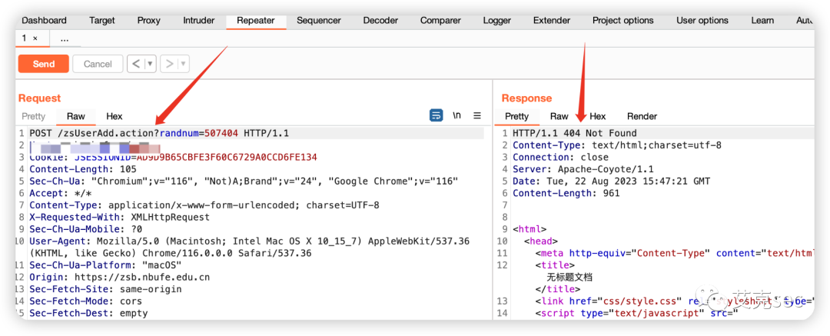
Task: Open the Intruder tool tab
Action: [198, 21]
